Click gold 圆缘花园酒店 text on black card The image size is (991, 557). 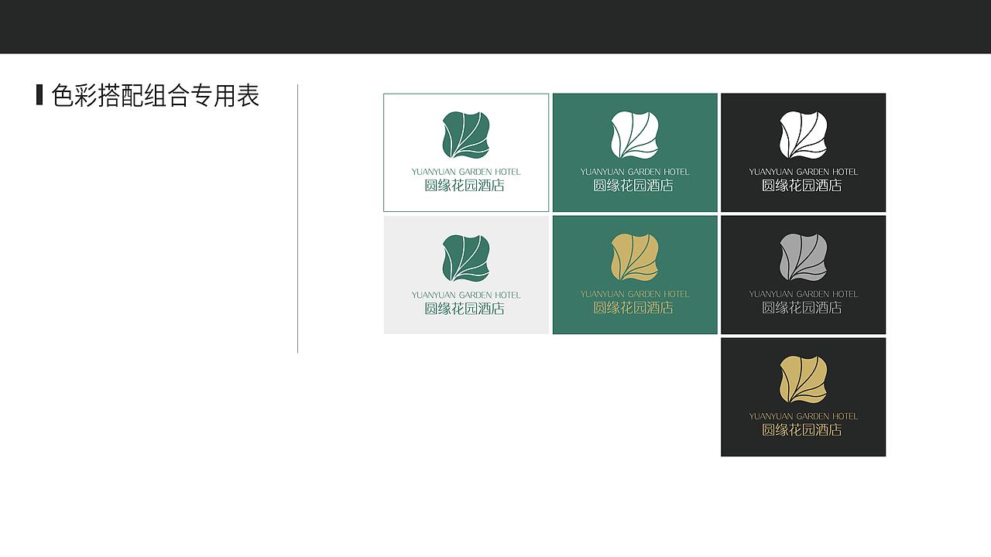[x=802, y=430]
